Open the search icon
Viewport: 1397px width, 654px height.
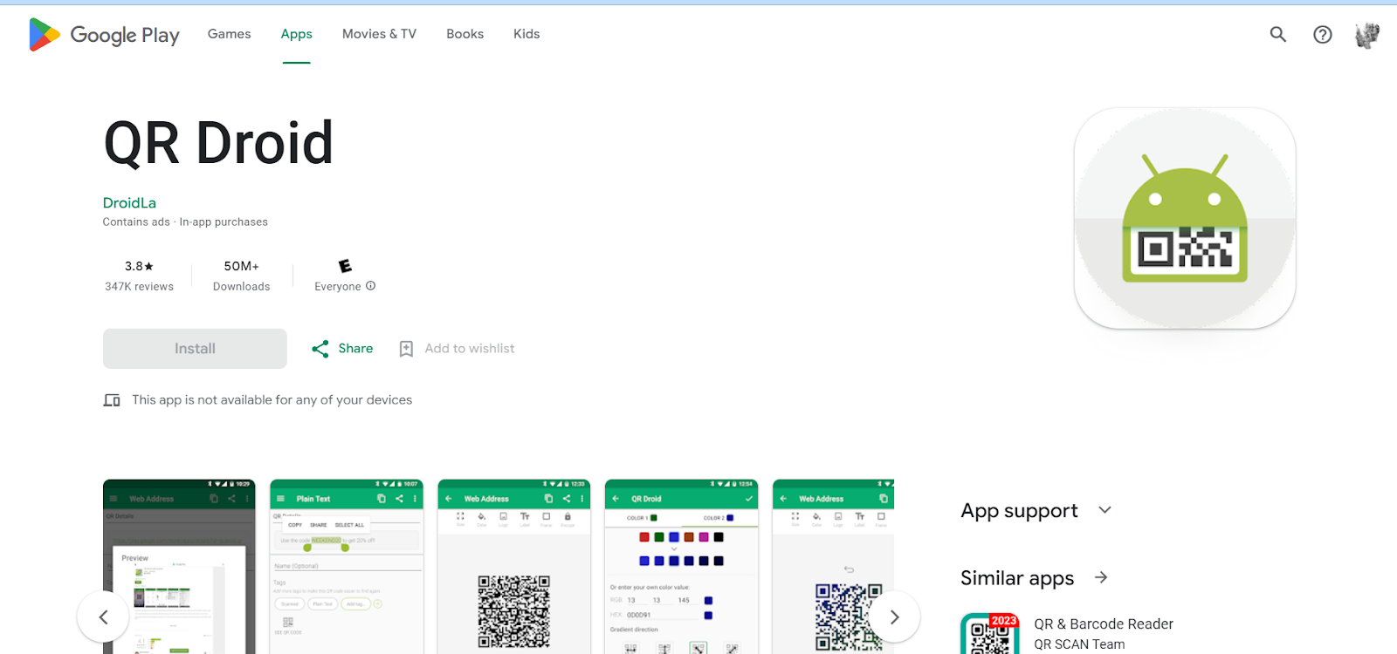click(1278, 34)
